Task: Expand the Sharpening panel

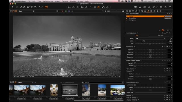Action: (x=126, y=69)
